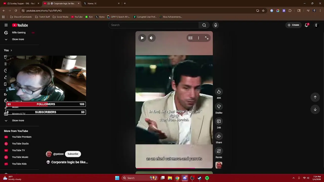Dislike this Short
This screenshot has width=324, height=182.
pos(219,107)
